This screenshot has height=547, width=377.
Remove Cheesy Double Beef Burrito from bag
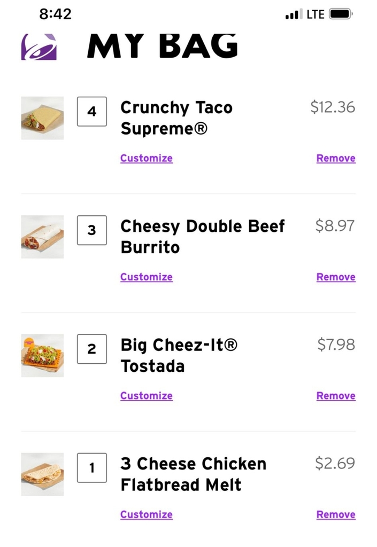(336, 277)
